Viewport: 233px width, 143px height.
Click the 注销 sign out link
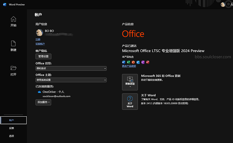click(38, 39)
